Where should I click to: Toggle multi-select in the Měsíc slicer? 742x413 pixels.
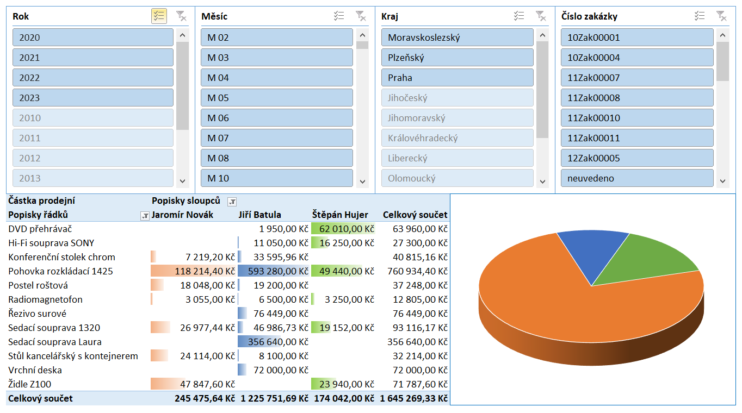pyautogui.click(x=339, y=16)
